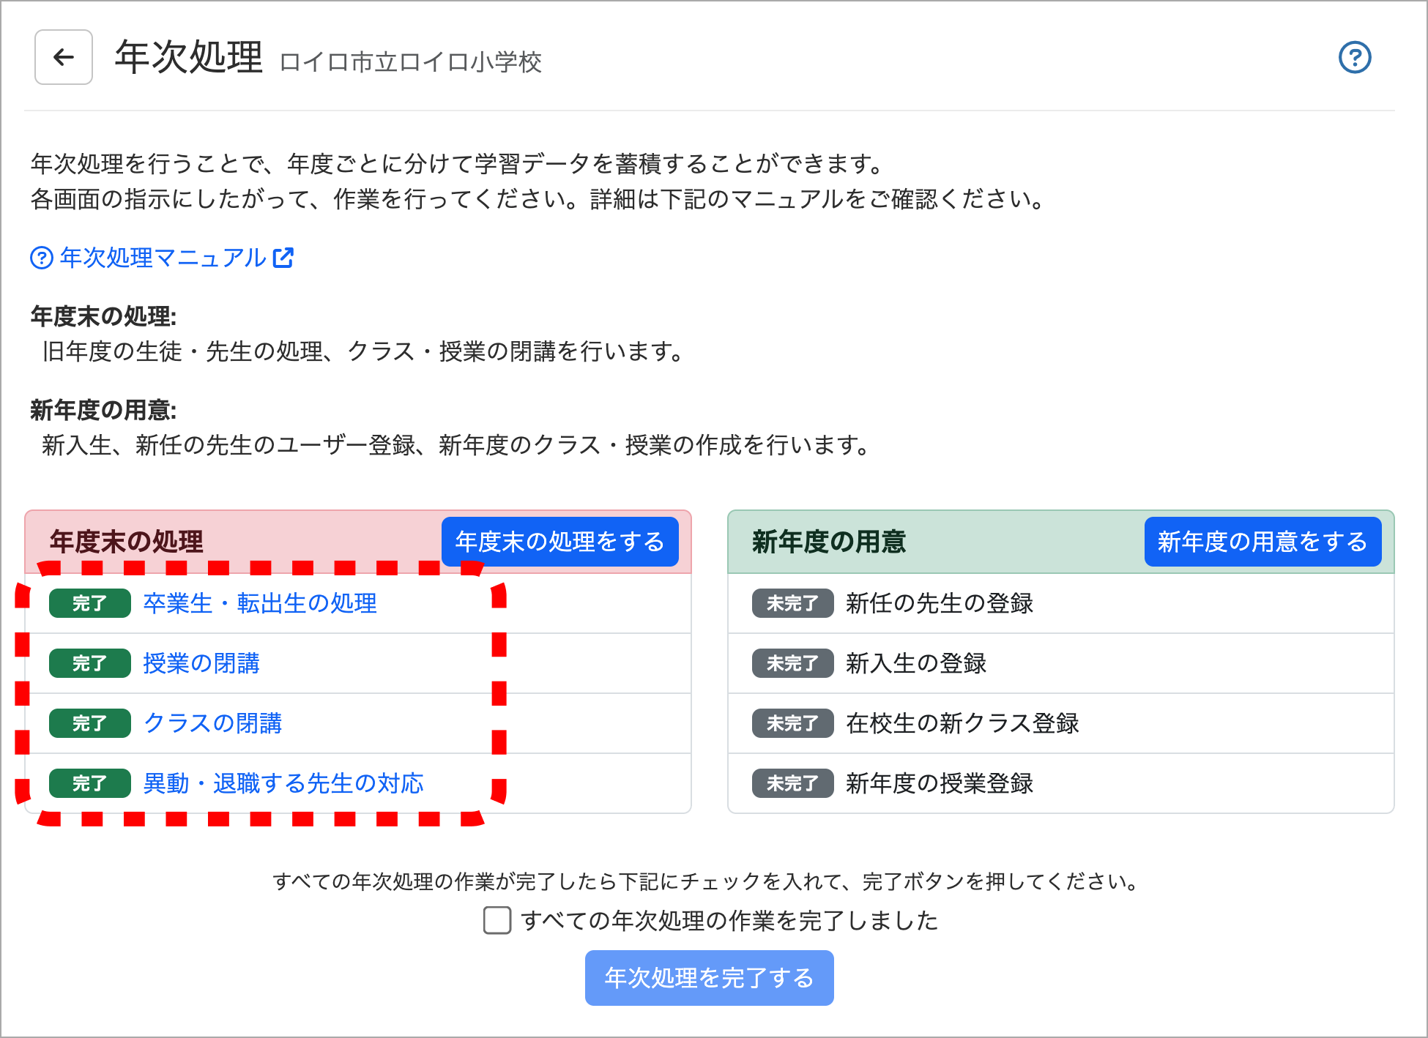Screen dimensions: 1428x1038
Task: Select 新年度の授業登録 row
Action: tap(939, 783)
